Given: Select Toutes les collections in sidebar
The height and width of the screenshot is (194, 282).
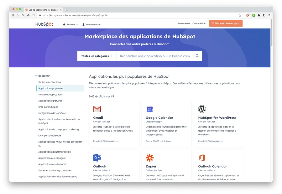Looking at the screenshot, I should click(x=50, y=82).
